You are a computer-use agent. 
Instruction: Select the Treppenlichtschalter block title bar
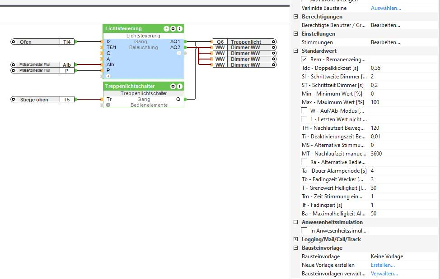143,86
